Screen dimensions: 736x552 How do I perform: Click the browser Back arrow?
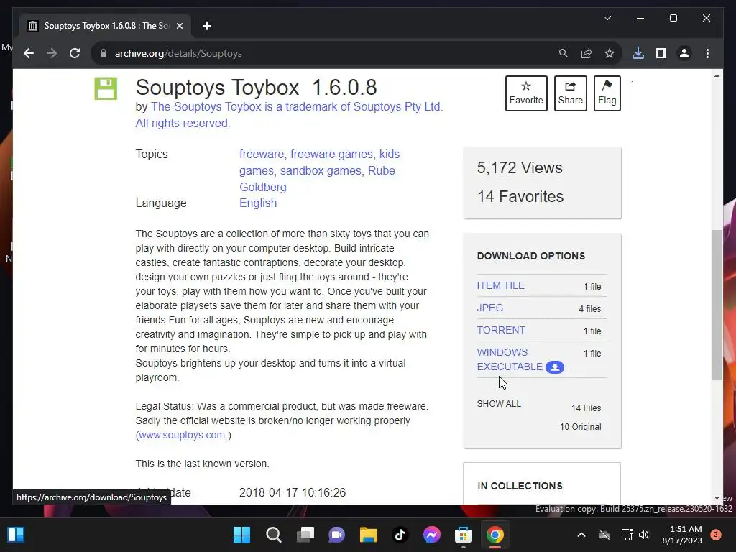29,53
